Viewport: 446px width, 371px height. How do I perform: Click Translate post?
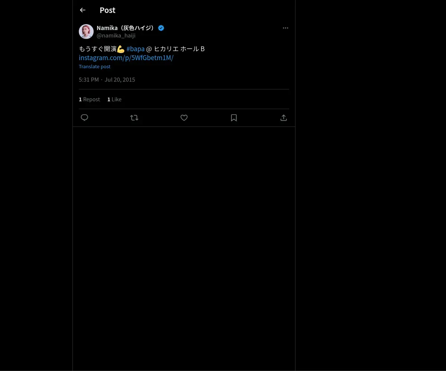tap(94, 67)
